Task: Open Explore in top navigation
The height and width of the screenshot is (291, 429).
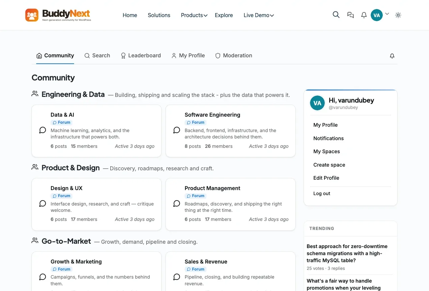Action: click(x=224, y=15)
